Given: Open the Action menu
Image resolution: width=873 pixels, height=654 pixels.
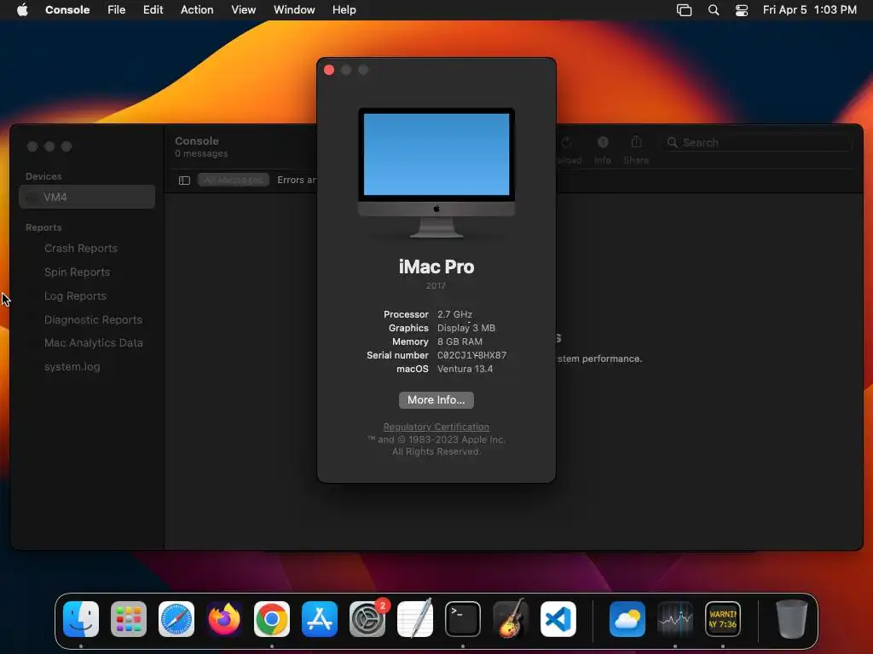Looking at the screenshot, I should (x=197, y=10).
